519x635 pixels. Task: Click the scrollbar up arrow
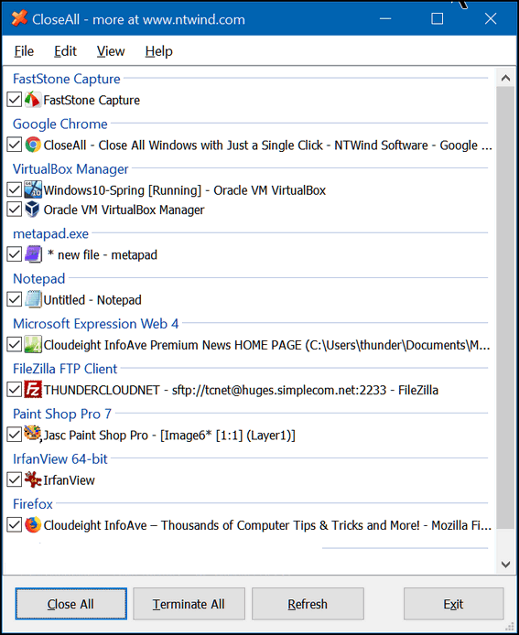(x=505, y=78)
